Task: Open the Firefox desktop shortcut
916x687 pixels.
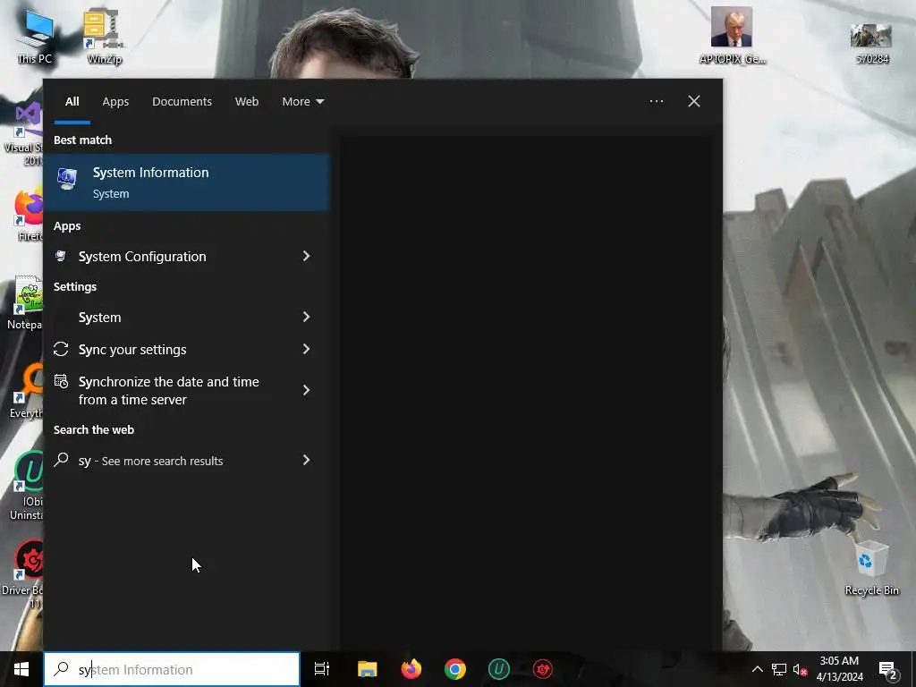Action: [30, 215]
